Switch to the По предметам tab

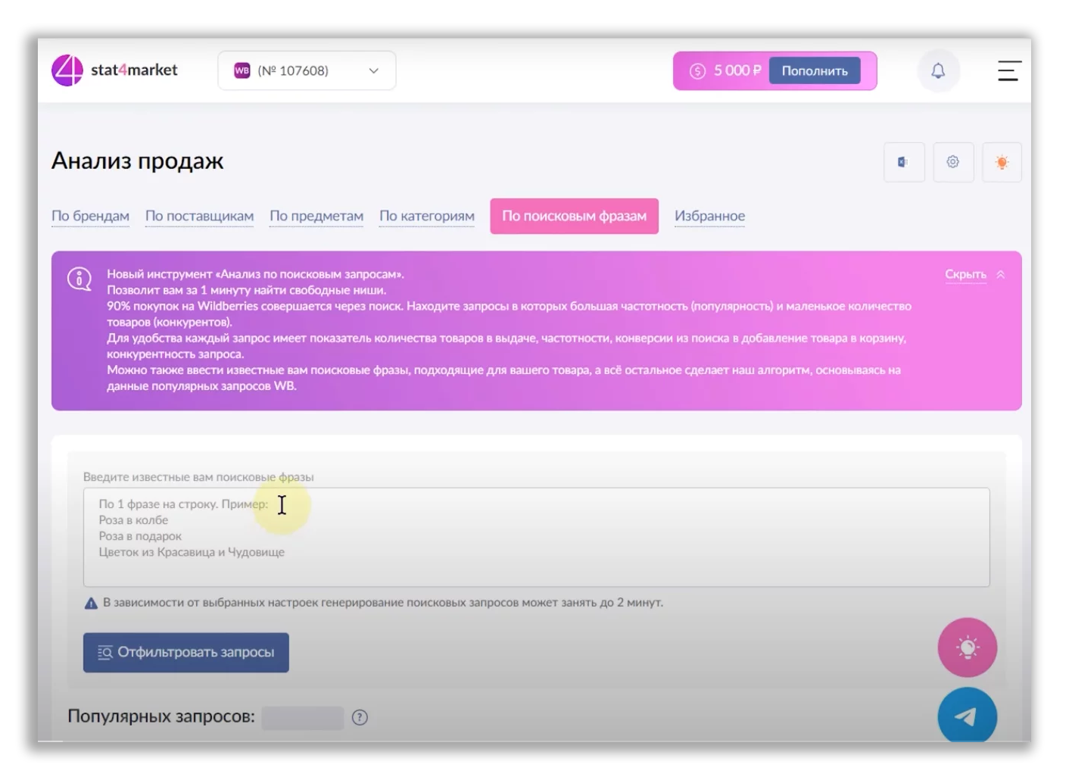point(316,216)
